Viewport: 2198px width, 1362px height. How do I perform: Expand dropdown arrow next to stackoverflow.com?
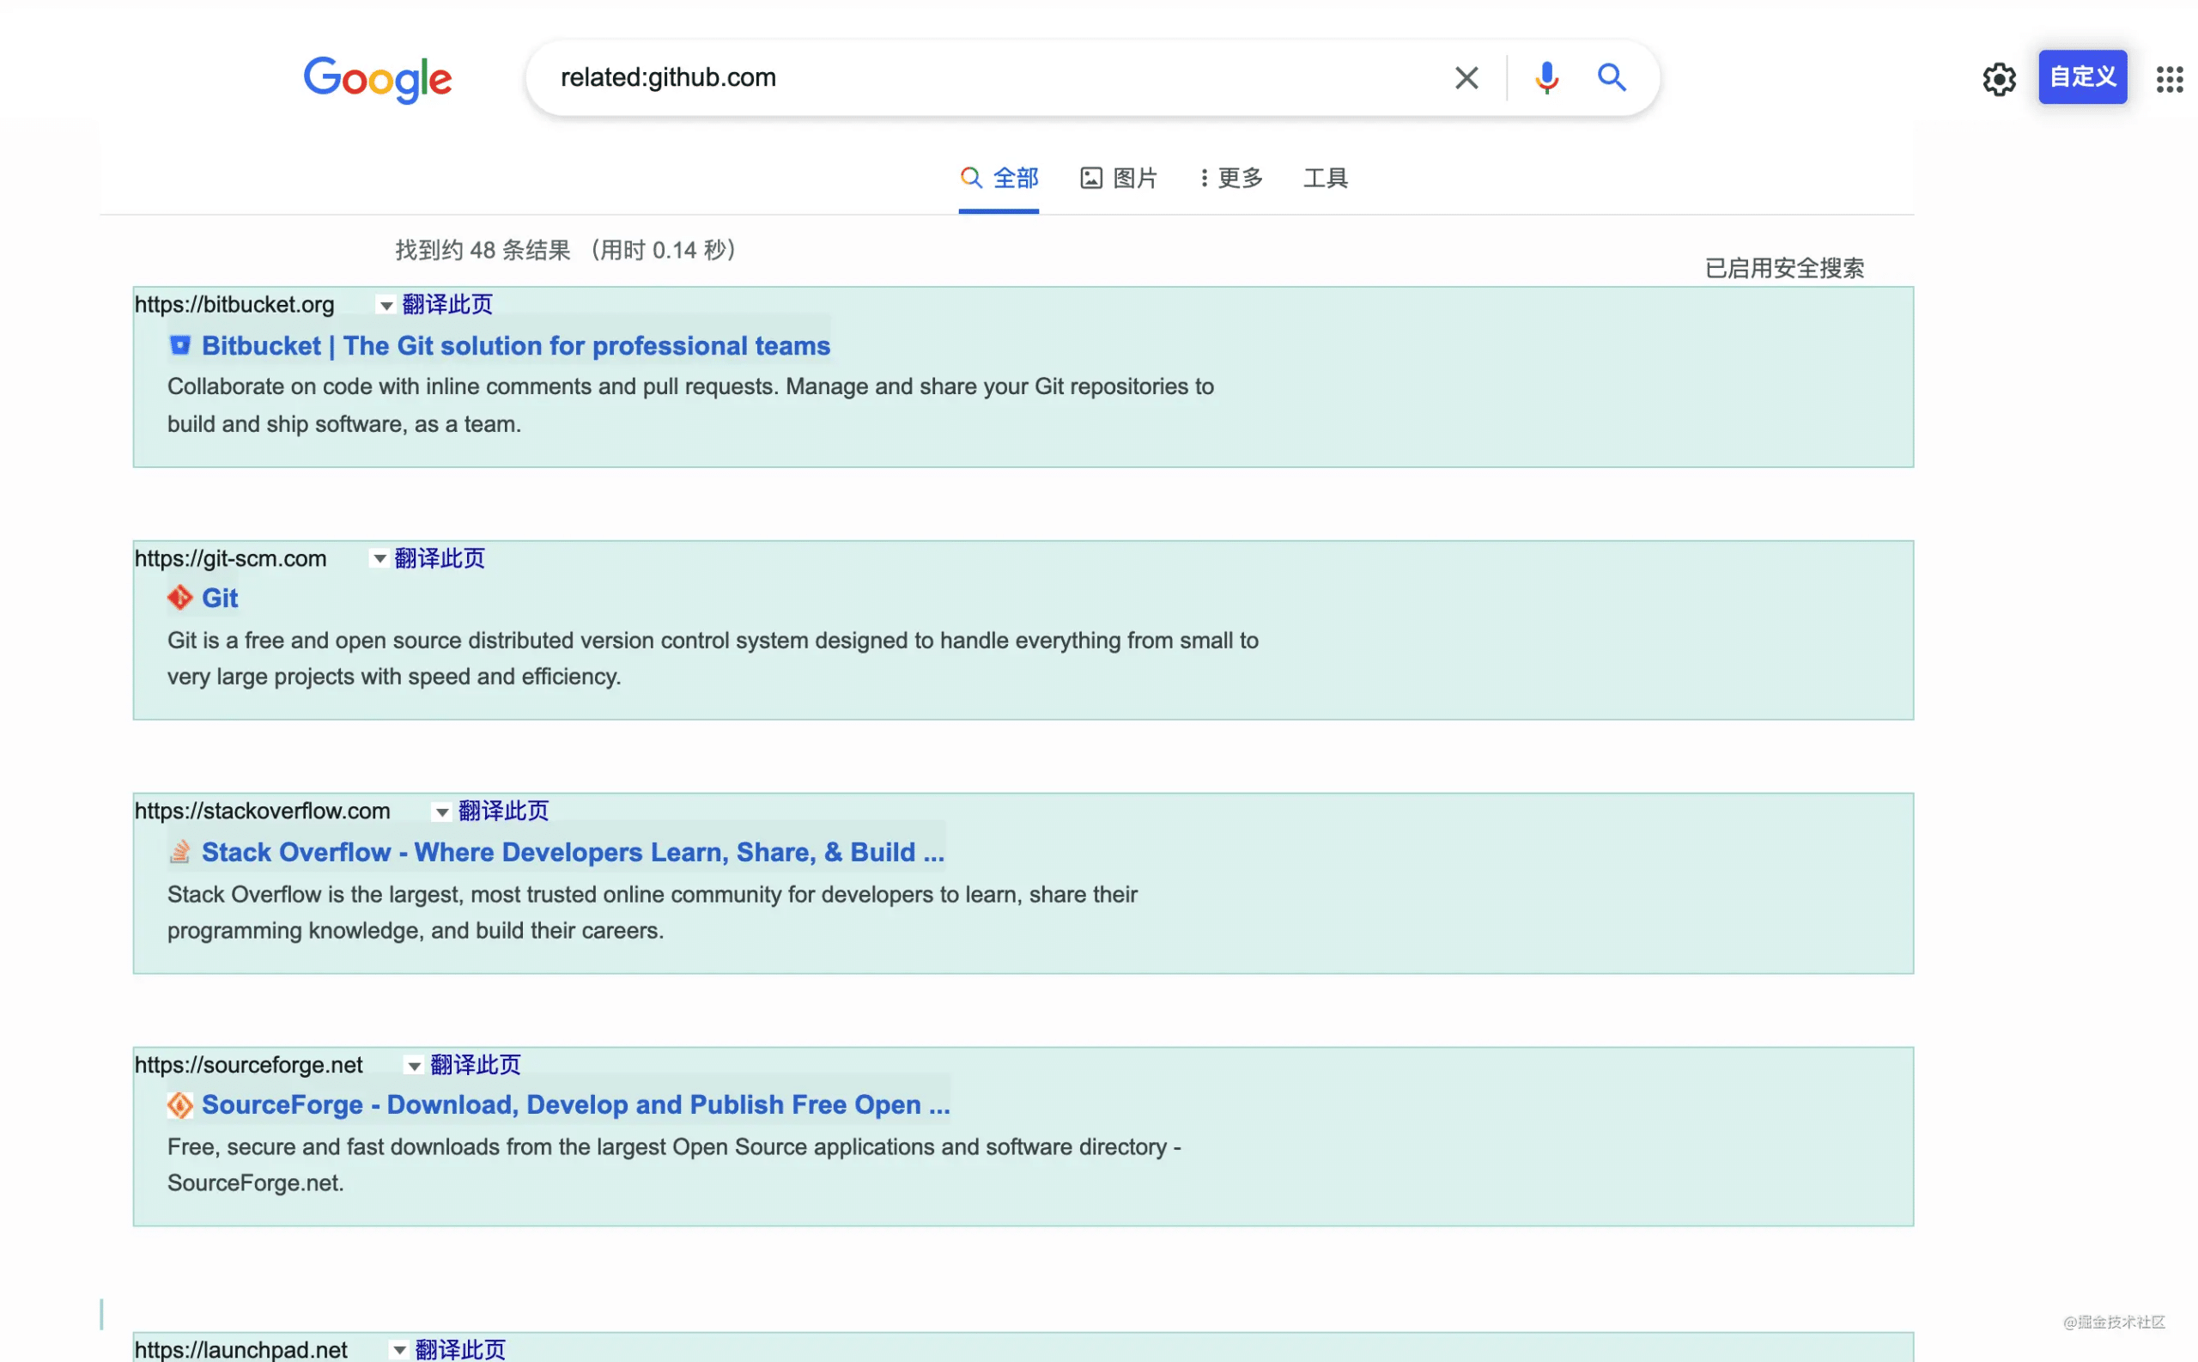442,812
